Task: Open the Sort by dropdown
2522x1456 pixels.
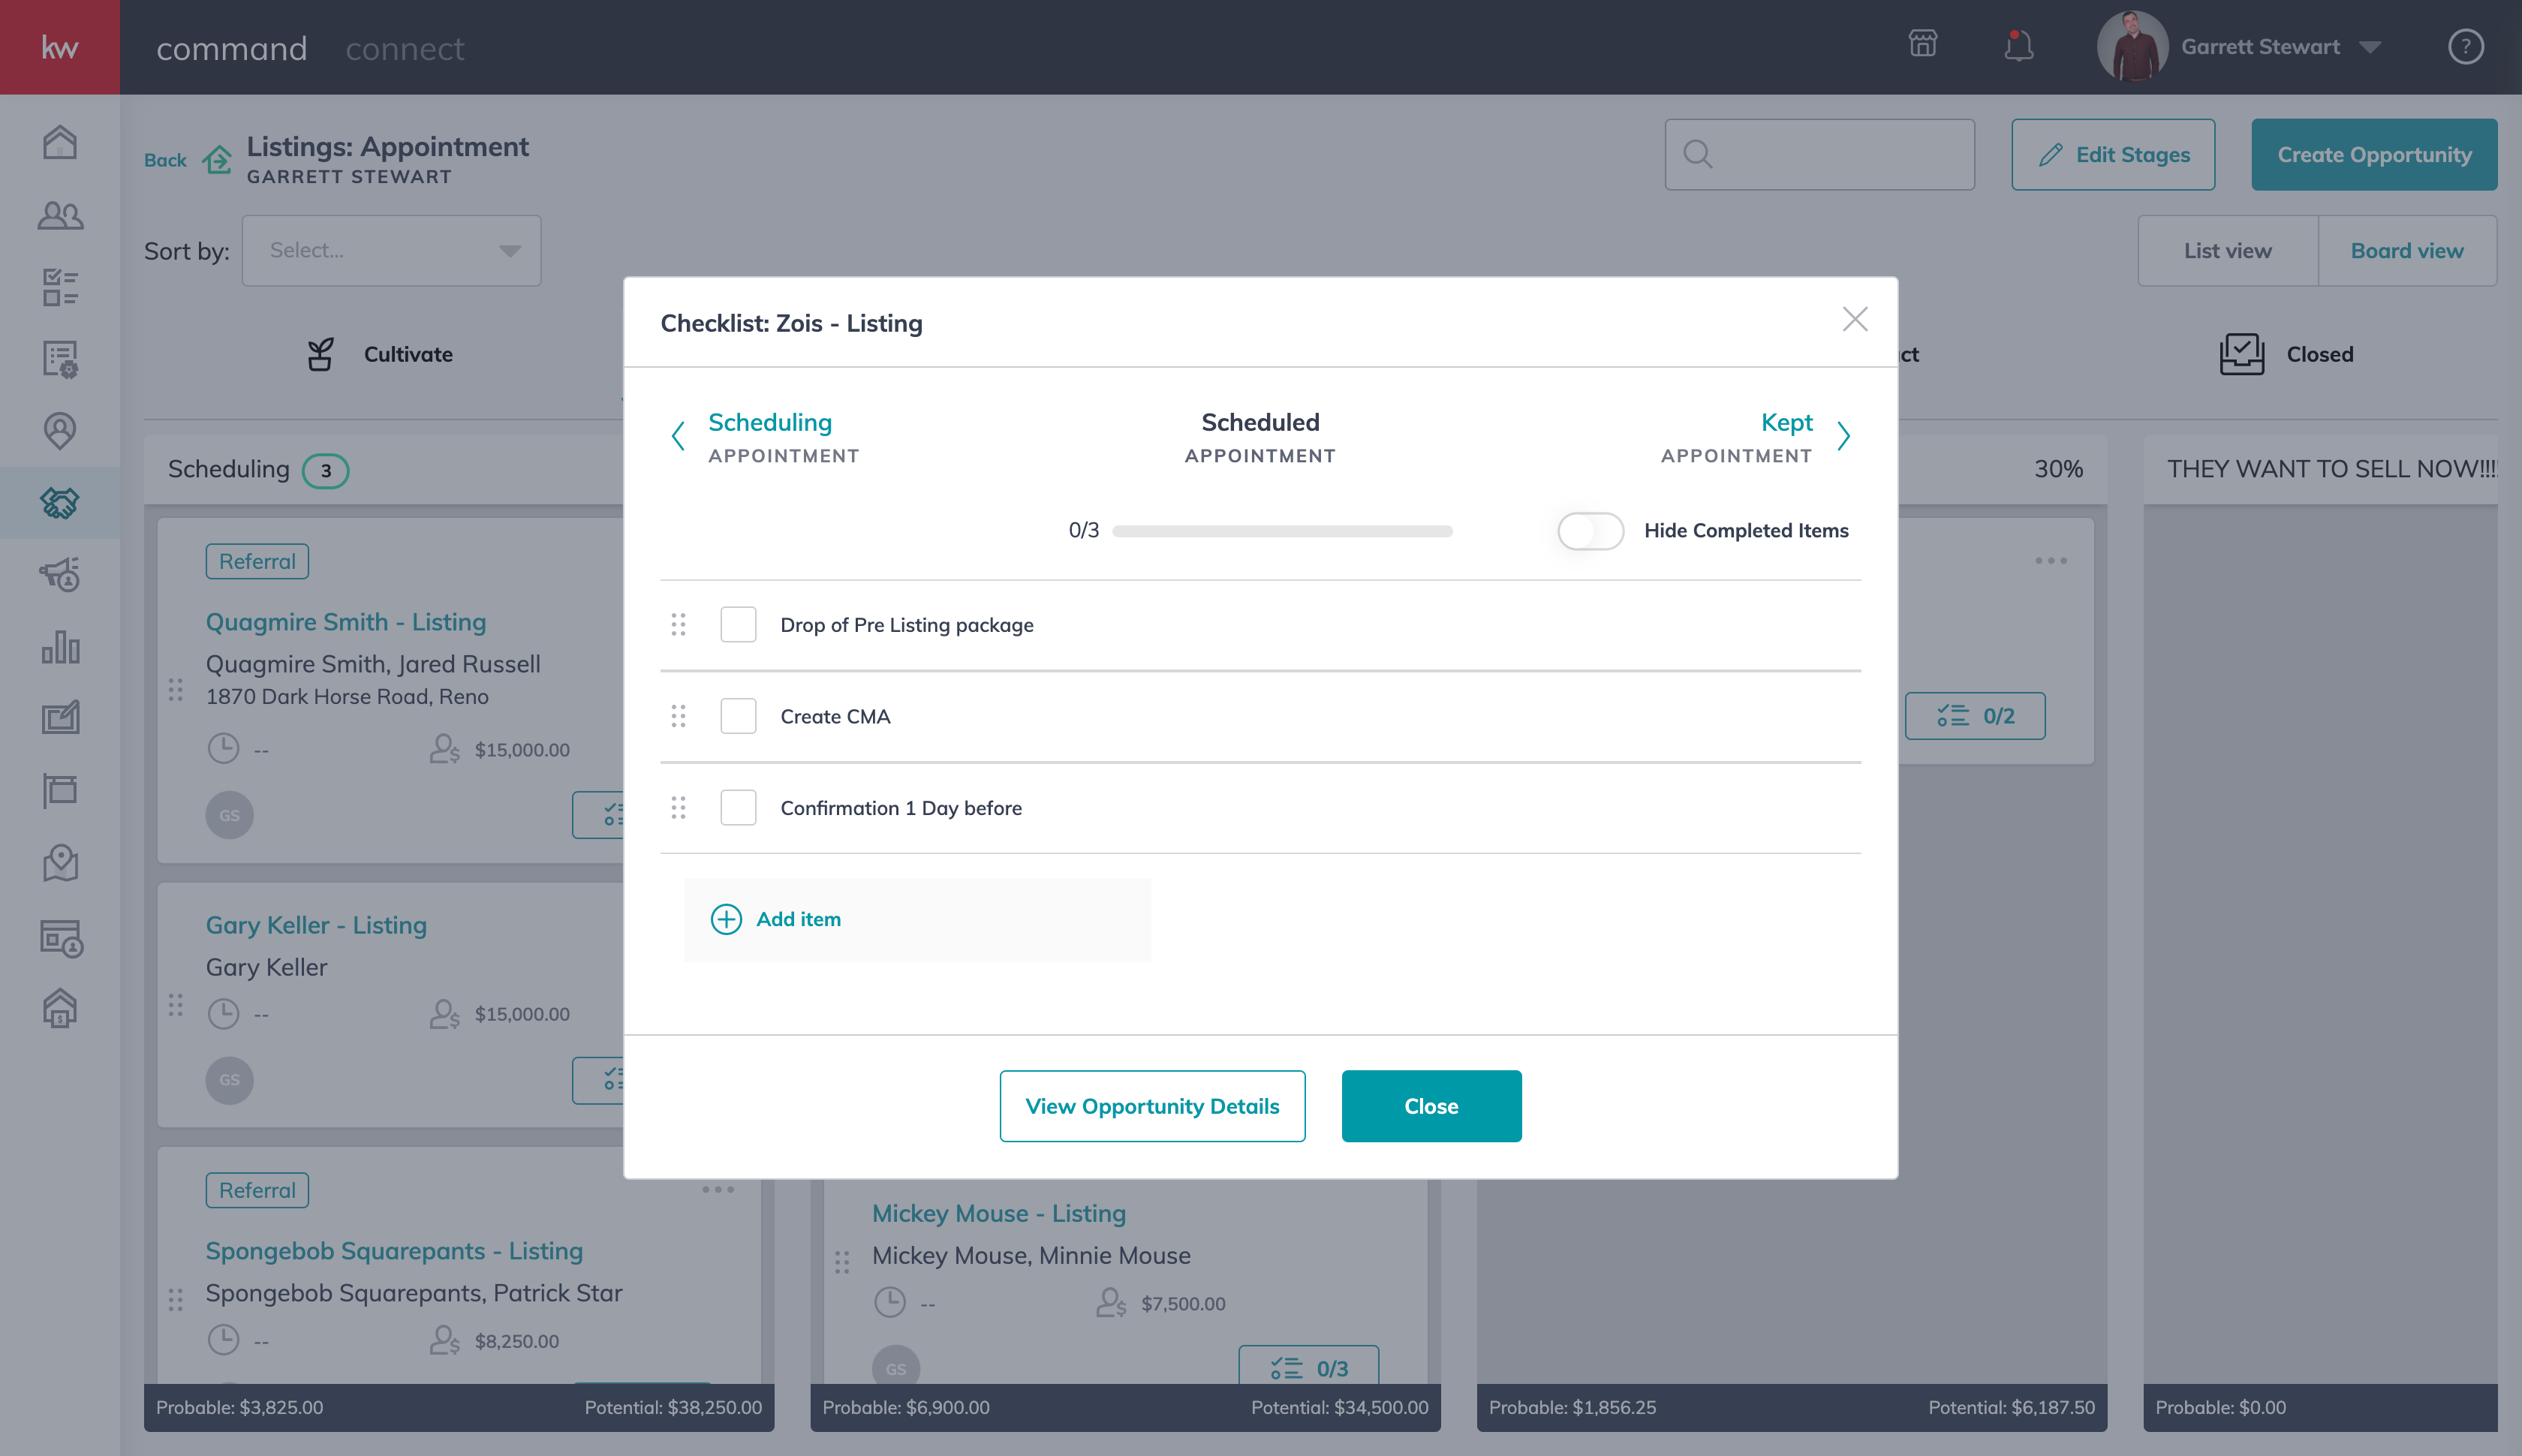Action: [x=391, y=250]
